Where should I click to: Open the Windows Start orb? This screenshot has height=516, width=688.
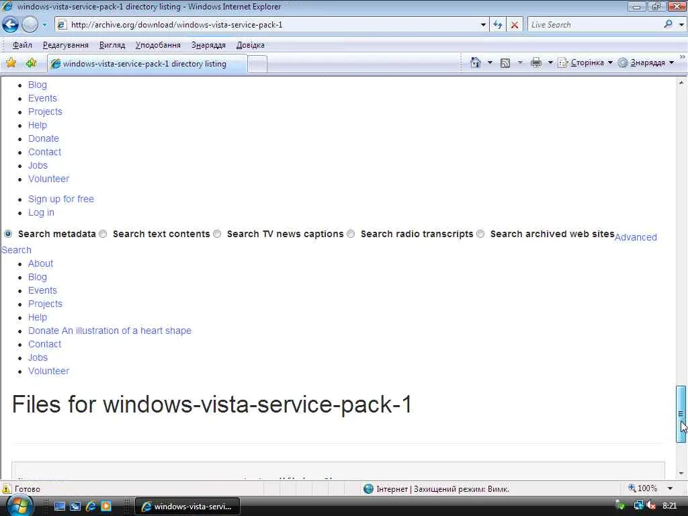tap(19, 507)
